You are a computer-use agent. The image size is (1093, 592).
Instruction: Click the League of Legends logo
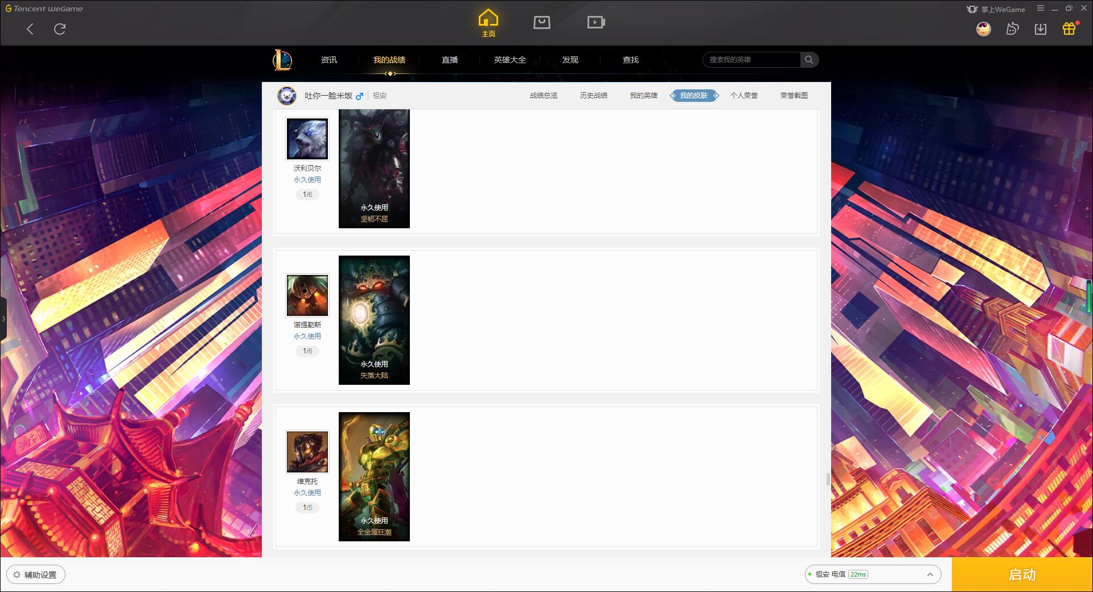point(283,60)
